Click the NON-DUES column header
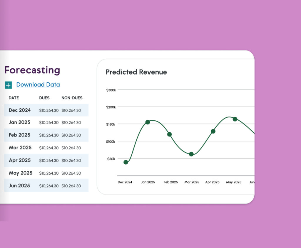 [x=72, y=98]
